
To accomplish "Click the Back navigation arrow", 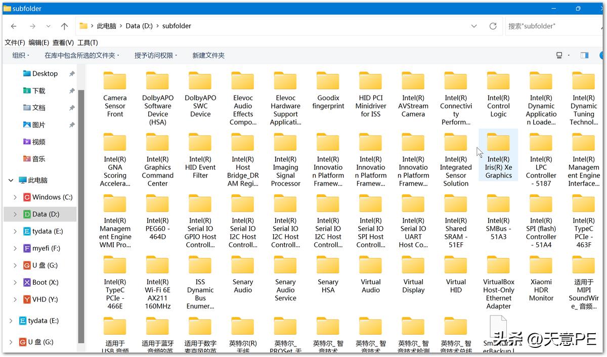I will (14, 26).
